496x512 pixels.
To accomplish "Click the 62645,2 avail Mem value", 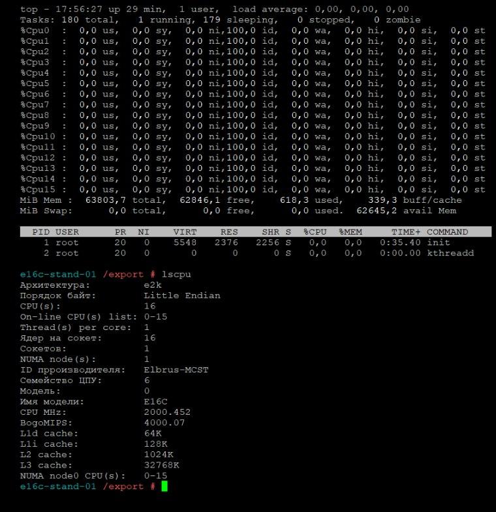I will coord(377,211).
